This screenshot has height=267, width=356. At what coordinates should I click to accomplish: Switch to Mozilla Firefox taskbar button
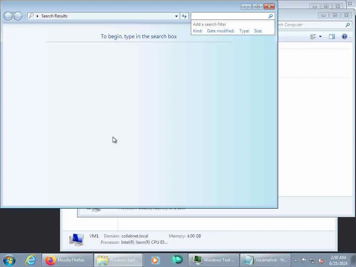click(67, 260)
